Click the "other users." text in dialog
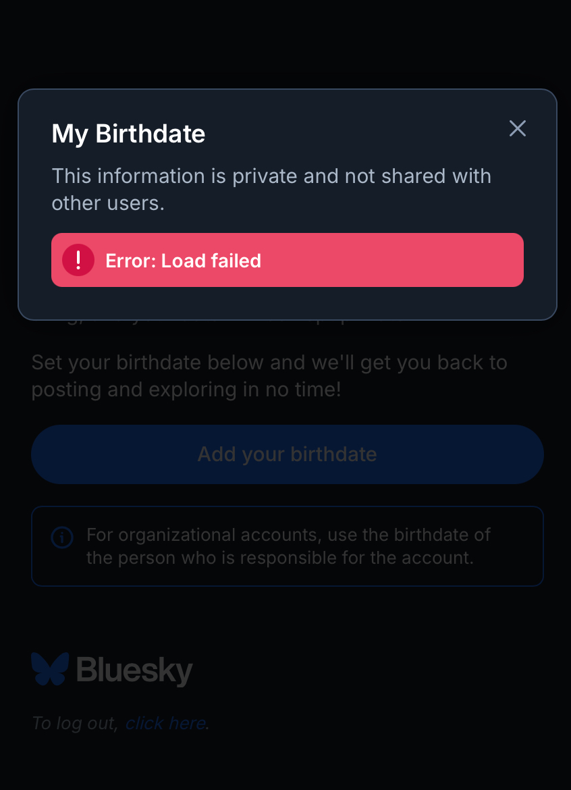Viewport: 571px width, 790px height. point(108,203)
